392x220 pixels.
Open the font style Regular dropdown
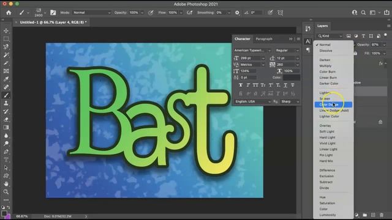coord(287,50)
